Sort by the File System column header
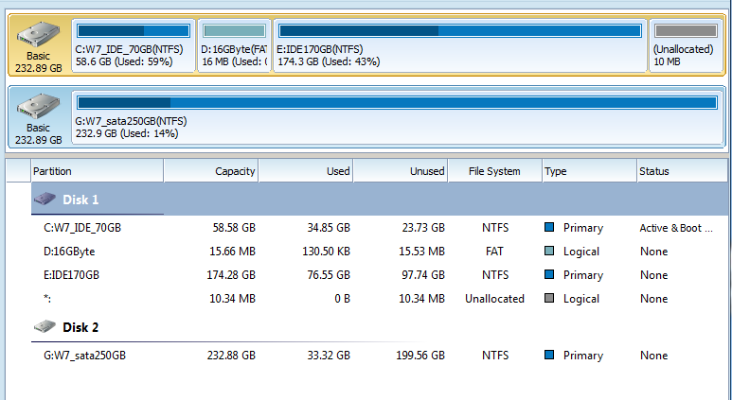The width and height of the screenshot is (732, 400). [x=494, y=171]
